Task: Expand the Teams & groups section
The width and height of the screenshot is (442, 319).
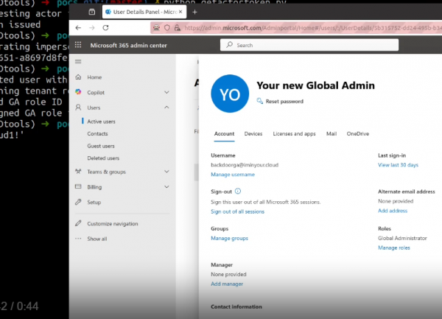Action: pyautogui.click(x=166, y=172)
